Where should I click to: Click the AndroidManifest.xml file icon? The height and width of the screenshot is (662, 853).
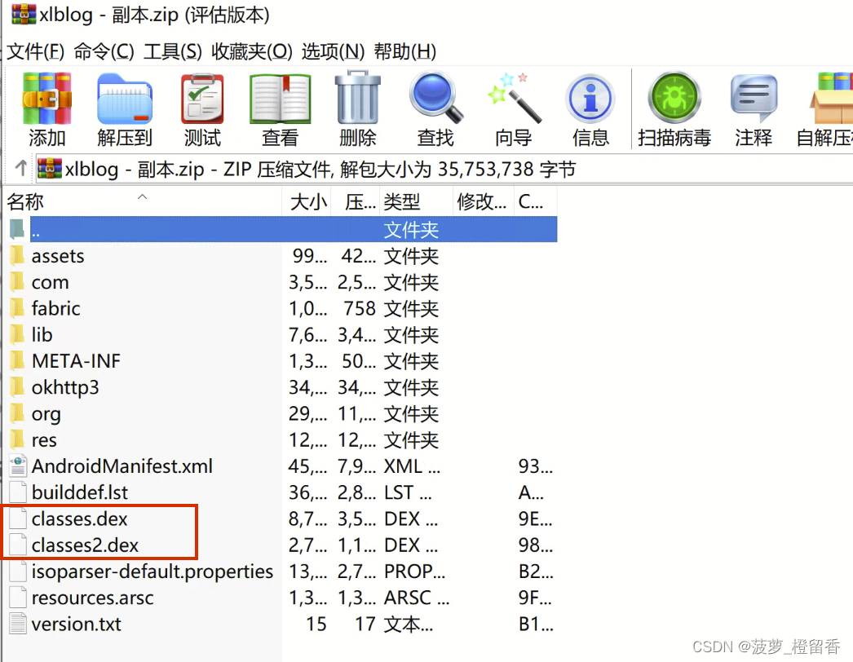(17, 466)
